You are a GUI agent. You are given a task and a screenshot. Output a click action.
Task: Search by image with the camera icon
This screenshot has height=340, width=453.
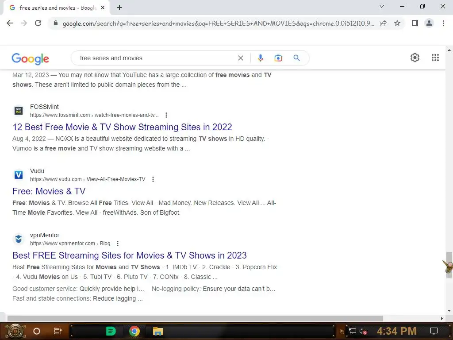278,58
